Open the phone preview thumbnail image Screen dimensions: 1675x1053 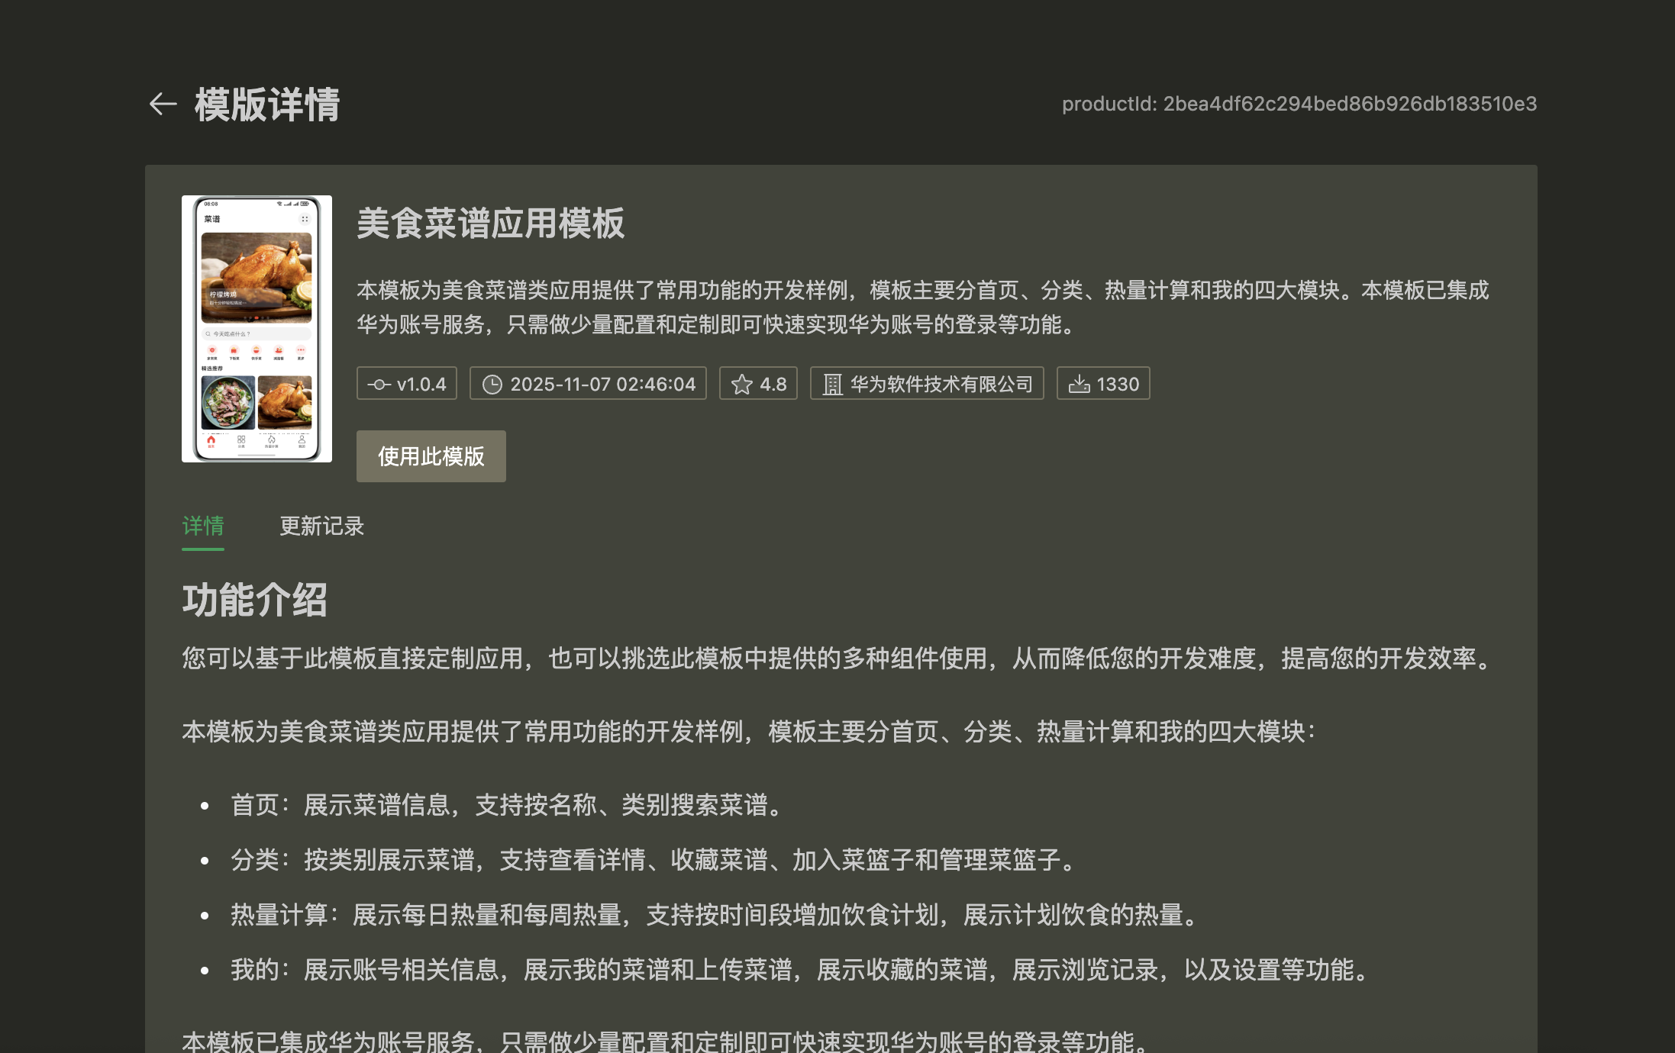pos(257,329)
